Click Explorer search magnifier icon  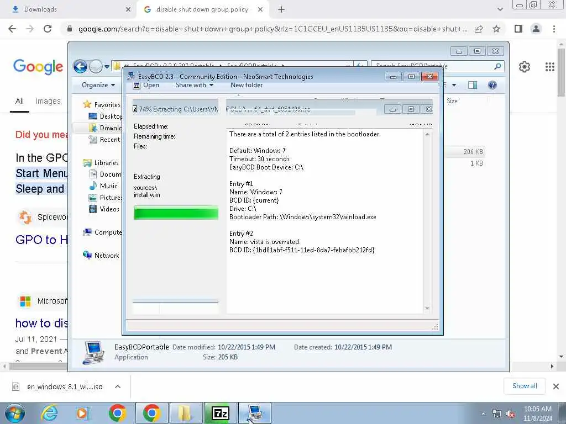pos(497,66)
